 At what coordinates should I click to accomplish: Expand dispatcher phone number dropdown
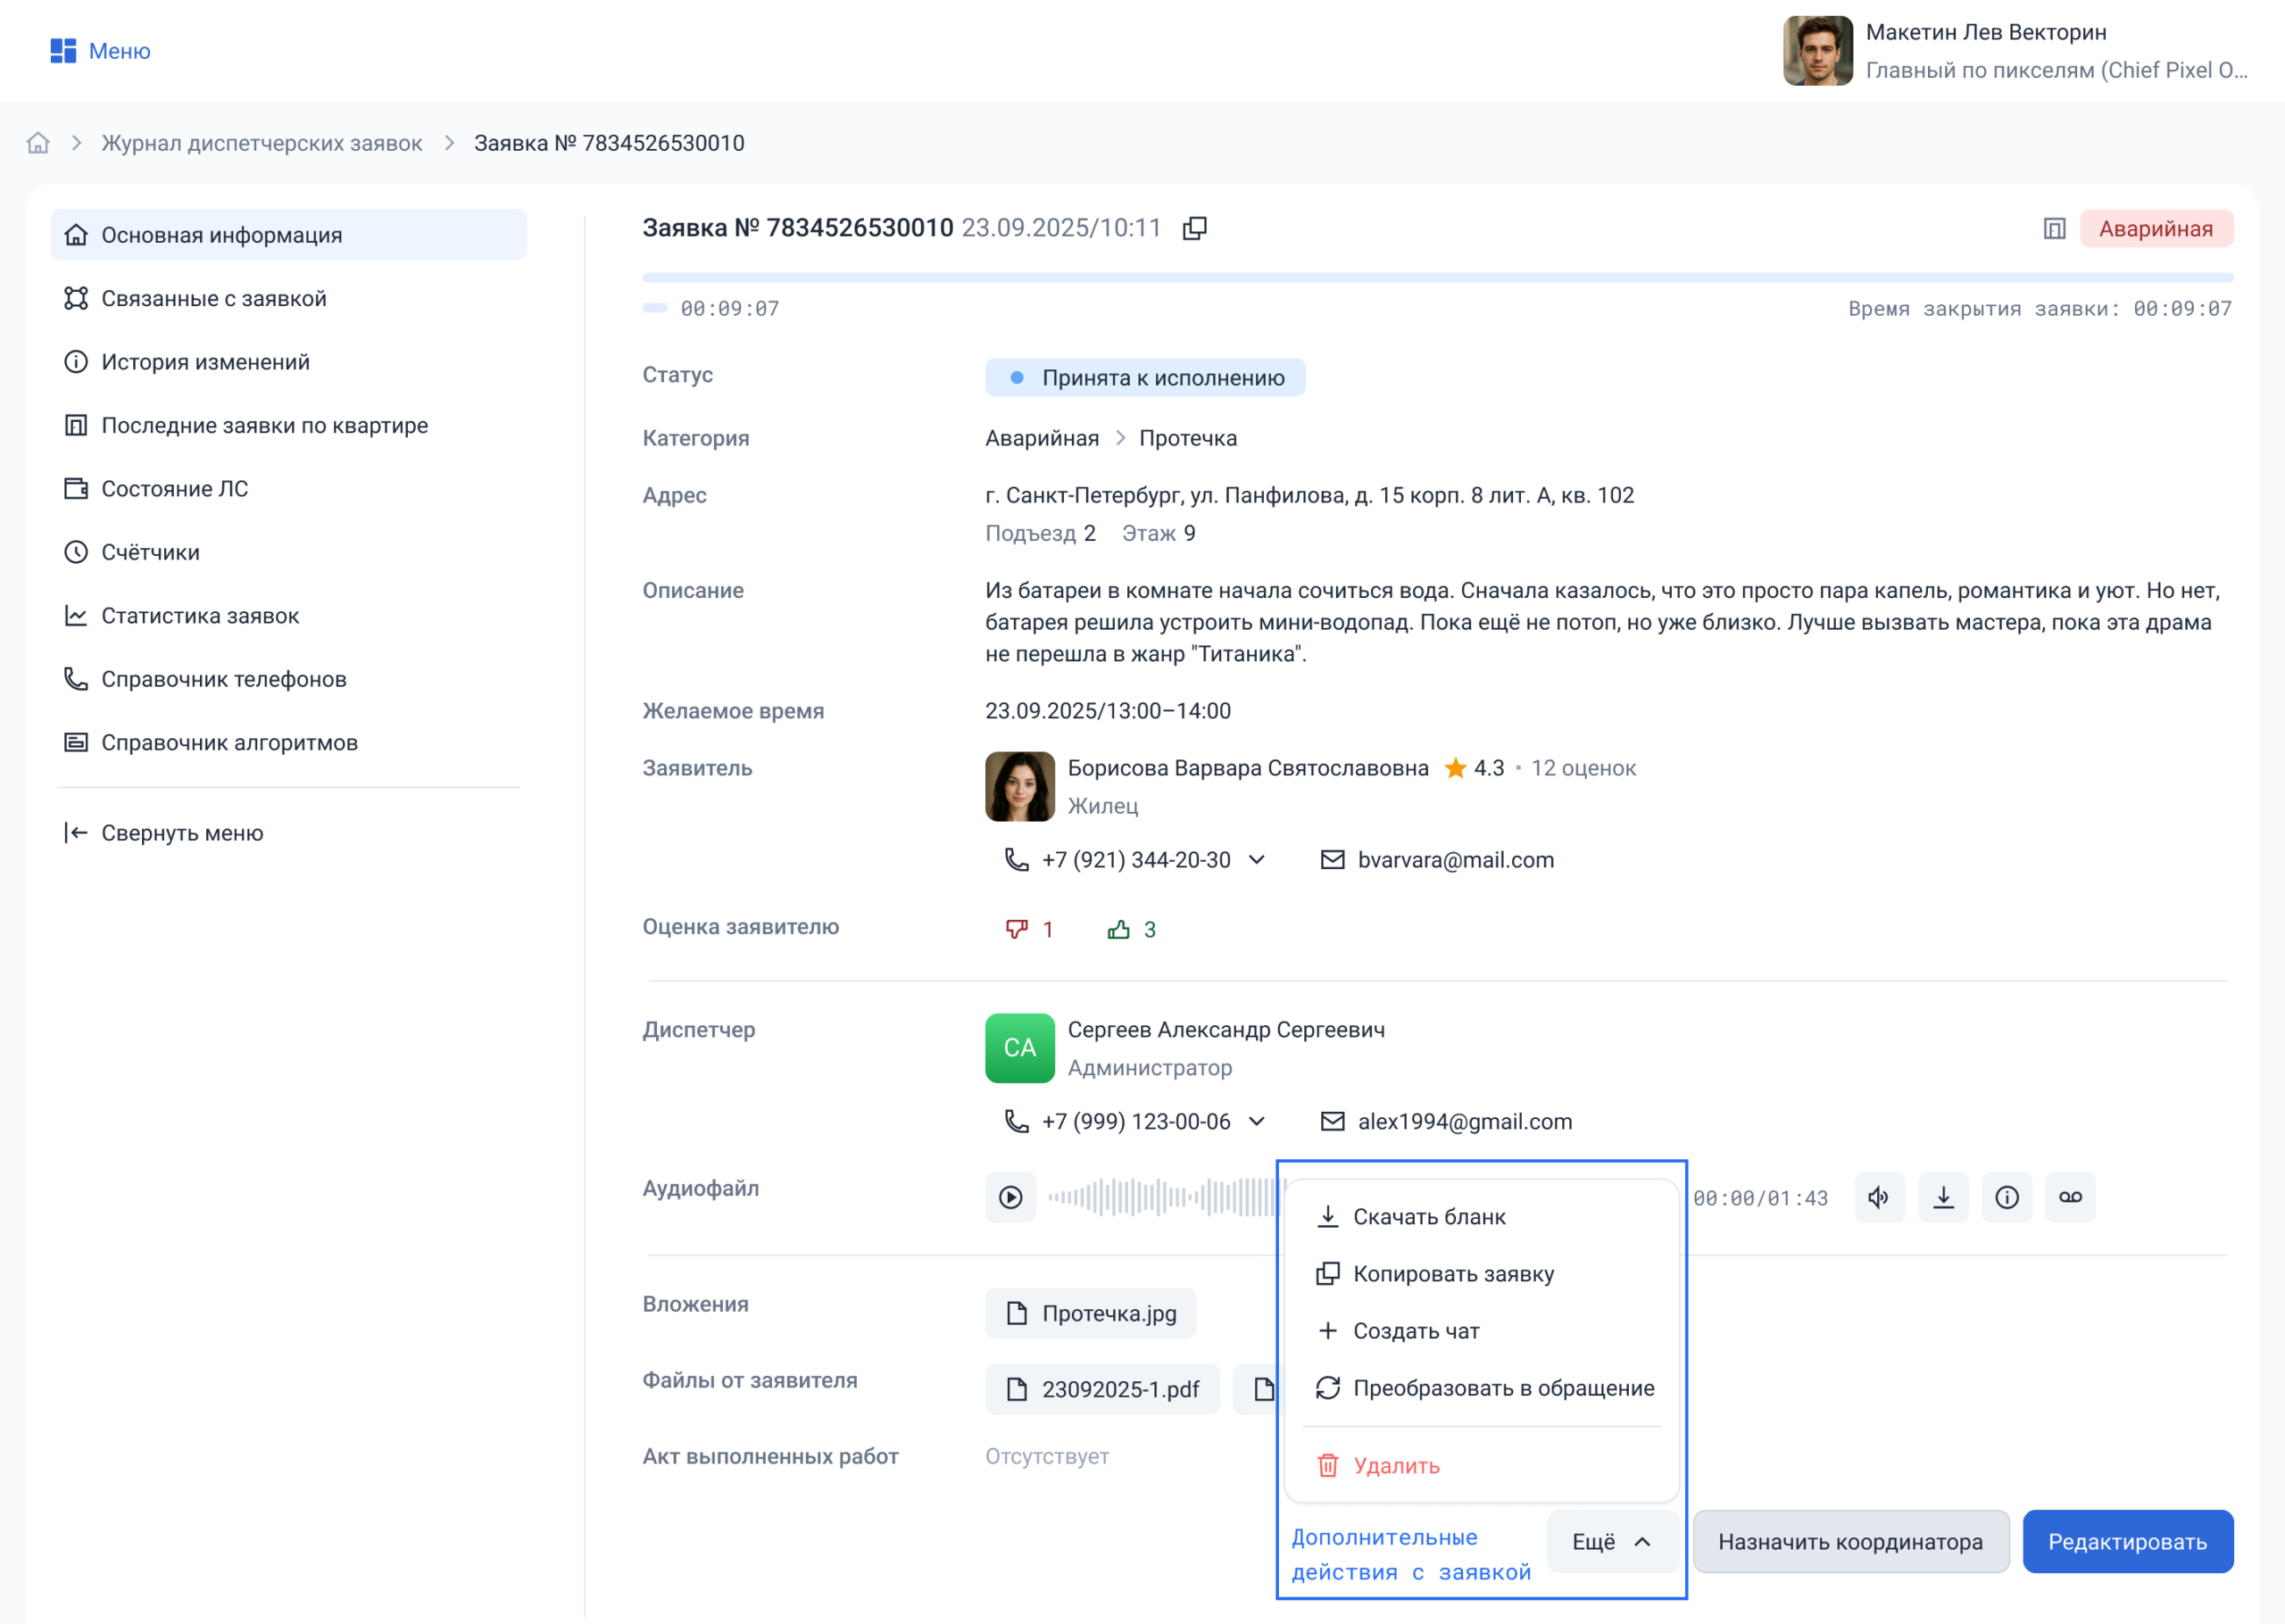tap(1257, 1122)
